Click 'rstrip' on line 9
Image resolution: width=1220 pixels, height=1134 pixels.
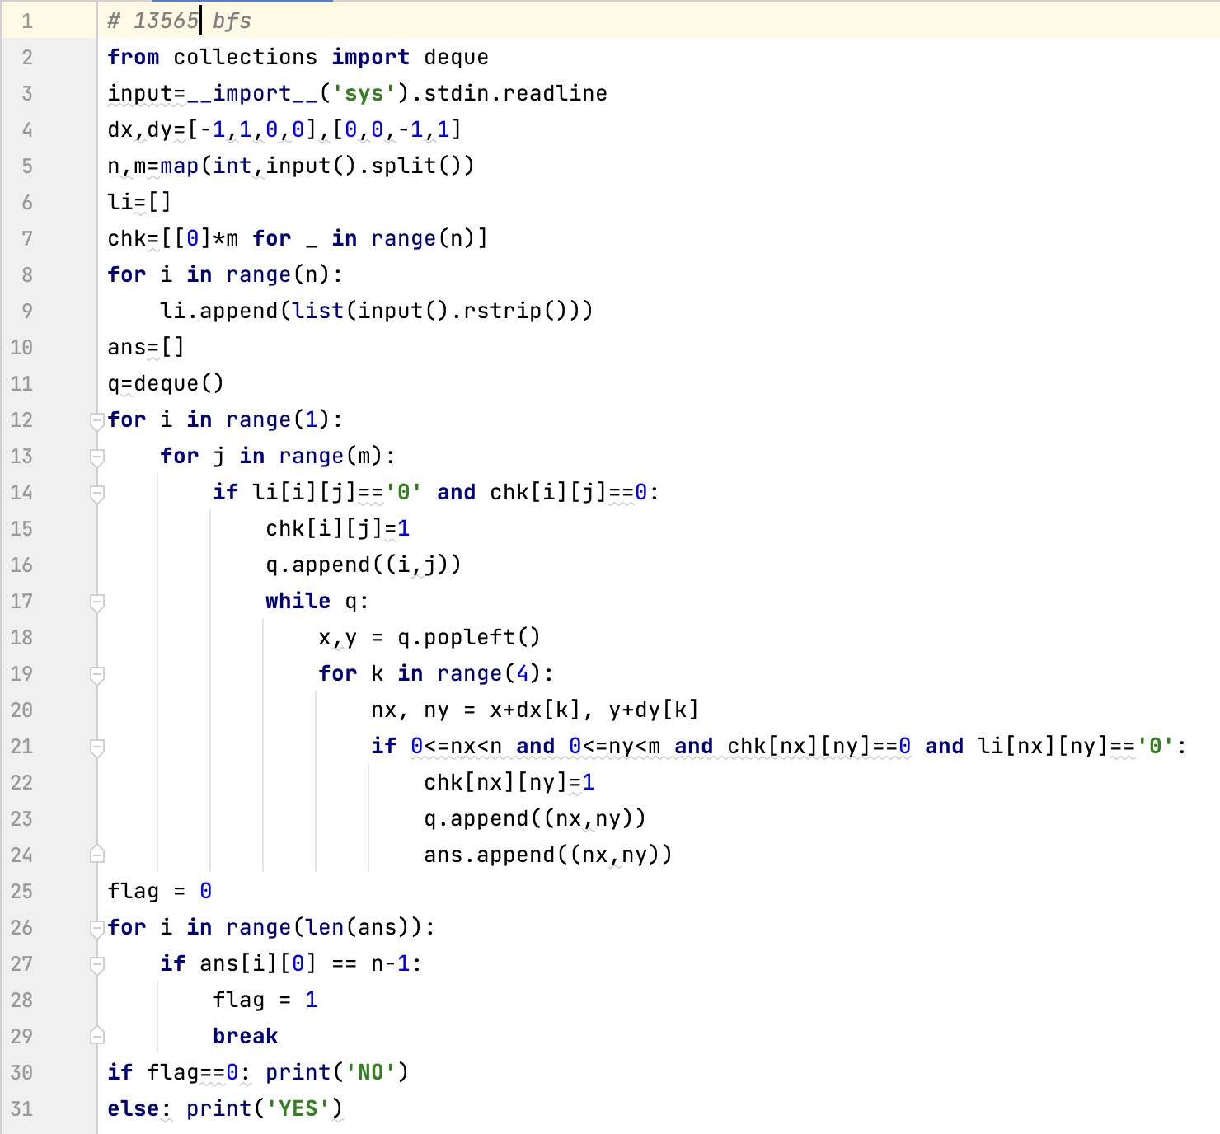[502, 311]
